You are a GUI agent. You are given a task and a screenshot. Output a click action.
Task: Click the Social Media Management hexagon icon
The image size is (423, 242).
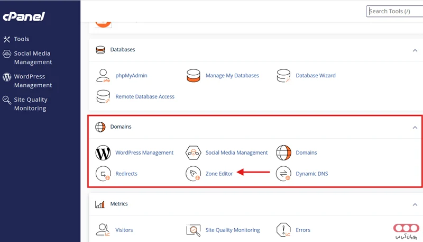pyautogui.click(x=194, y=153)
